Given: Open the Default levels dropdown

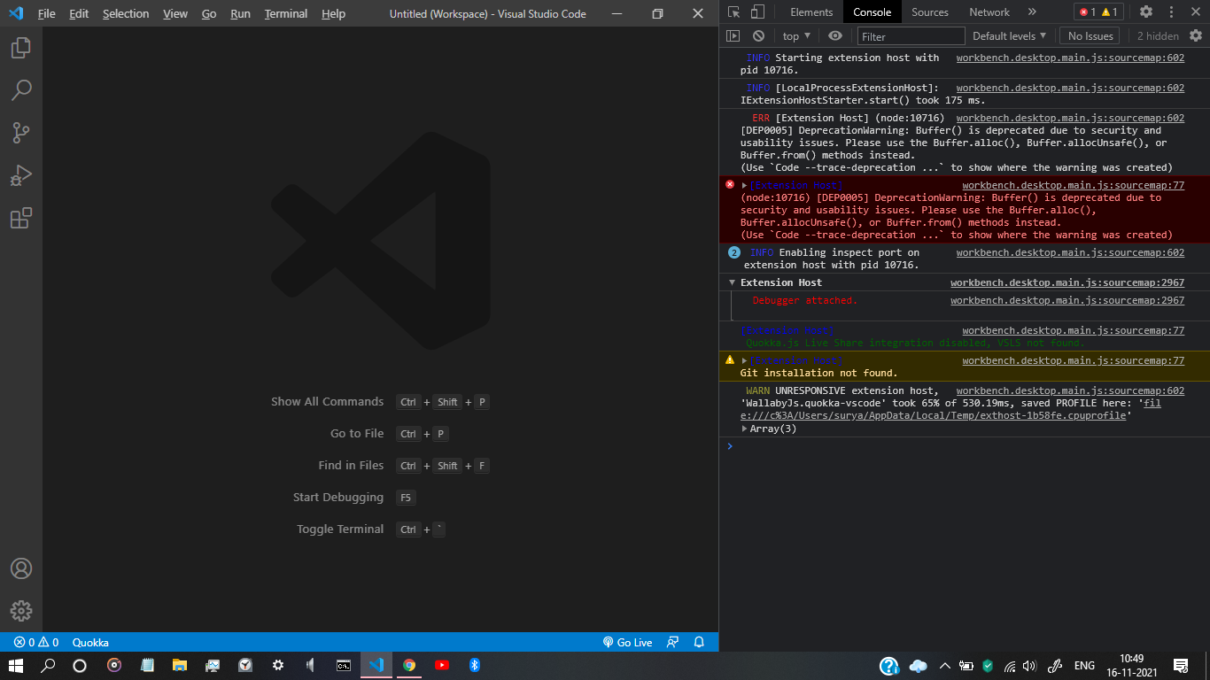Looking at the screenshot, I should tap(1010, 35).
